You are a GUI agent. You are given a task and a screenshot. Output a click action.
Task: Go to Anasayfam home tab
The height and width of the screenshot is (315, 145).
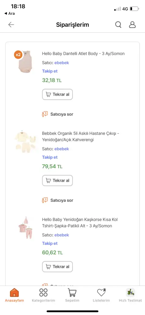pos(14,295)
